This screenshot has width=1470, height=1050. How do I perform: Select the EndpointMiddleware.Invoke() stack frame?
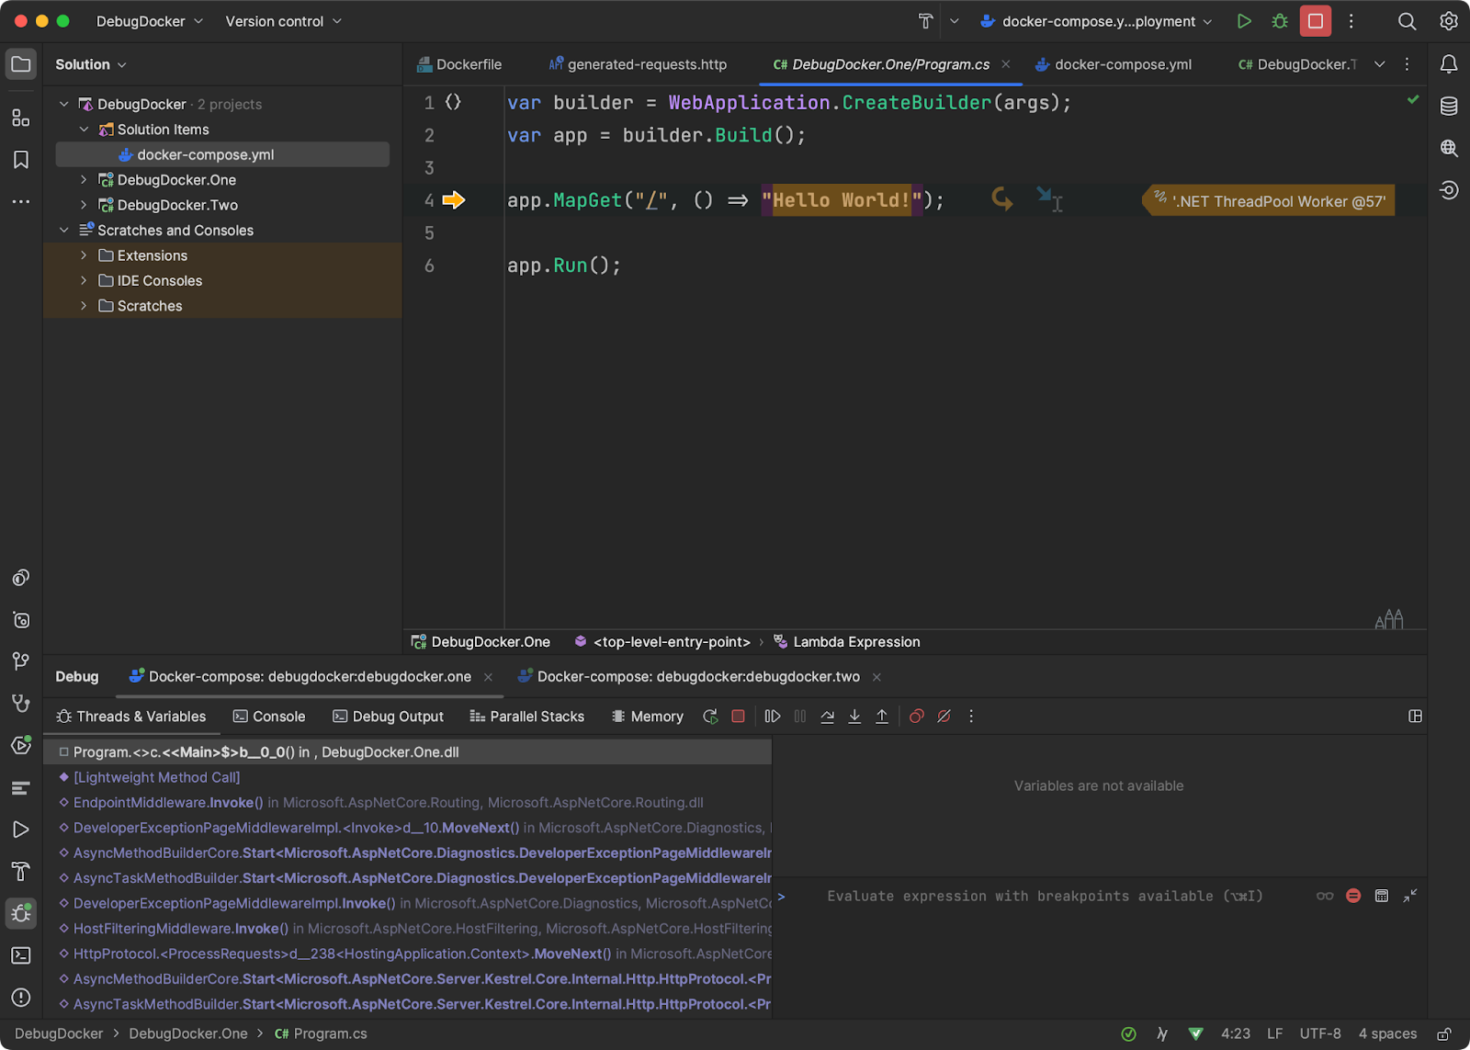pyautogui.click(x=407, y=803)
